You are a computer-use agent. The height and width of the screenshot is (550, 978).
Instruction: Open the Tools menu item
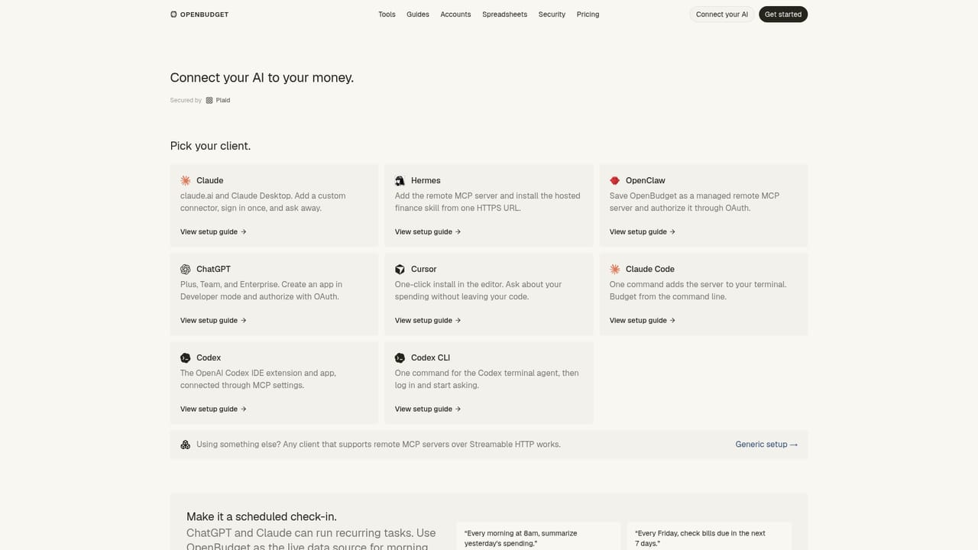point(387,15)
